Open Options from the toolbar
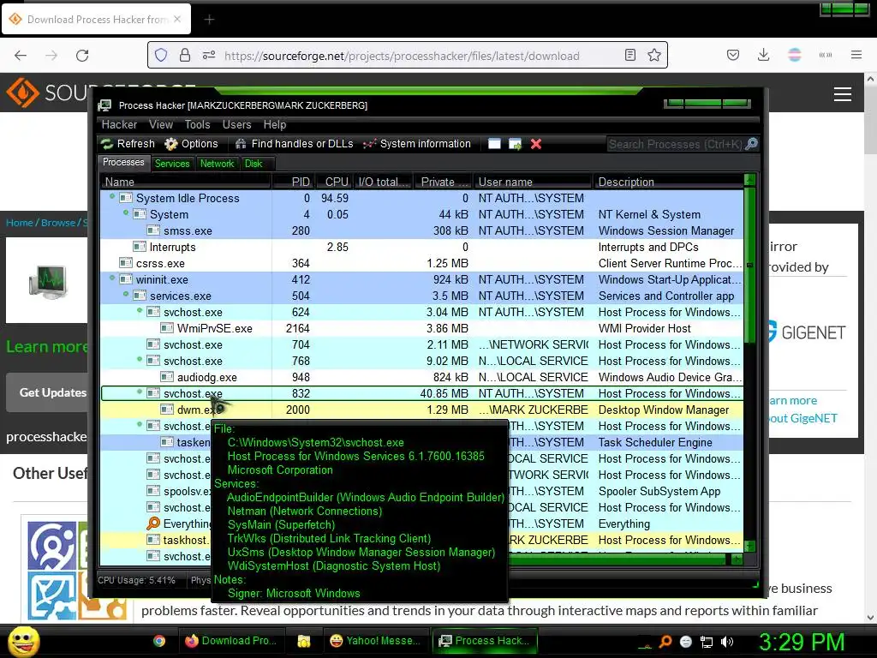877x658 pixels. pos(191,144)
